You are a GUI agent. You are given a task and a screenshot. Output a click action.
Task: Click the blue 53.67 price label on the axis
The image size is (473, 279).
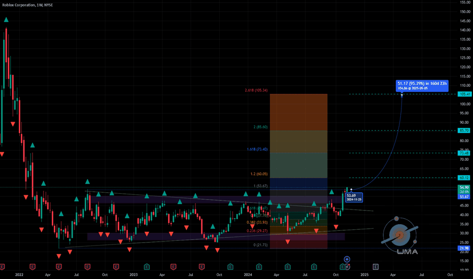click(x=464, y=197)
